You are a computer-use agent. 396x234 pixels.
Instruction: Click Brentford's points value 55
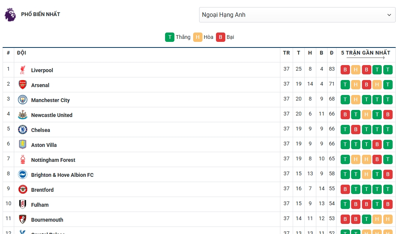(332, 188)
